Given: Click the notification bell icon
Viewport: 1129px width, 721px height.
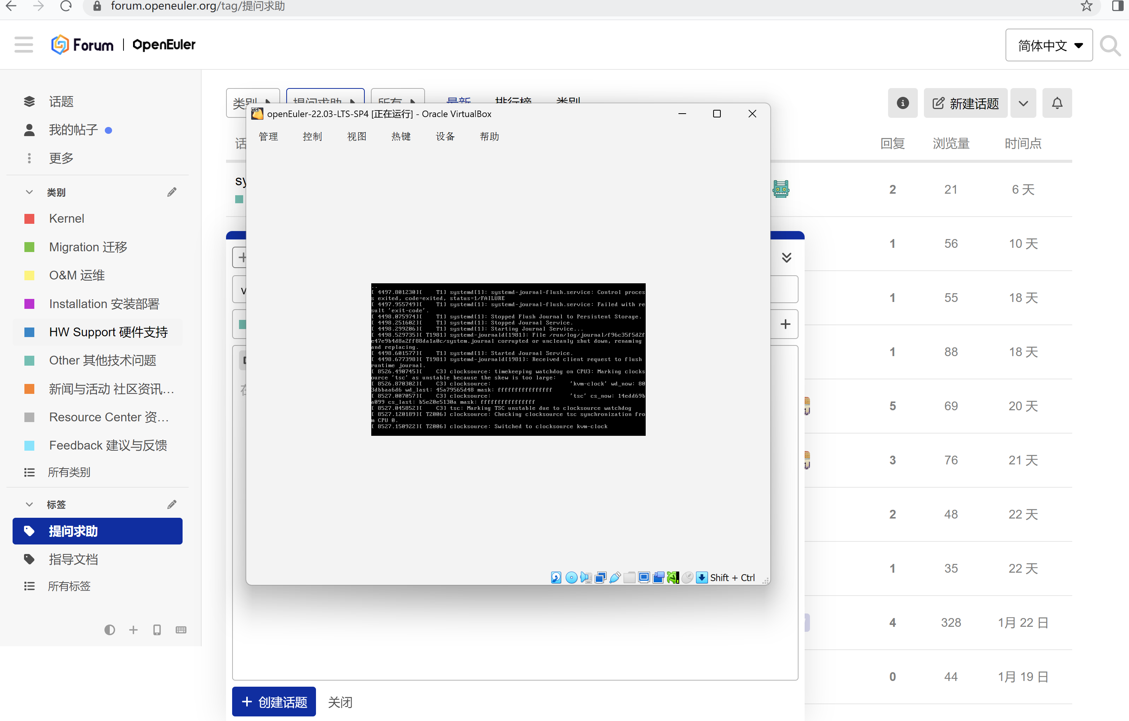Looking at the screenshot, I should (x=1057, y=103).
